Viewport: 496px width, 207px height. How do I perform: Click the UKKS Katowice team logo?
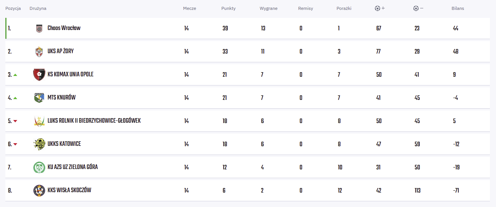tap(39, 144)
